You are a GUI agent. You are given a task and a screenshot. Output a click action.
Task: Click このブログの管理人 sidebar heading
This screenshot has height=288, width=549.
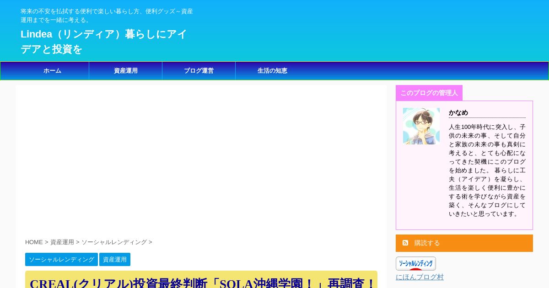(429, 93)
